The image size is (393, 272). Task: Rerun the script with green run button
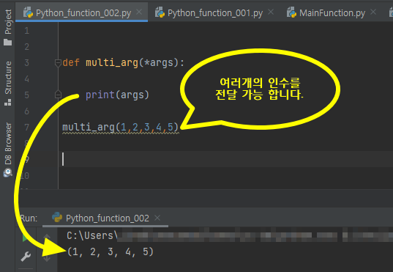pyautogui.click(x=25, y=238)
